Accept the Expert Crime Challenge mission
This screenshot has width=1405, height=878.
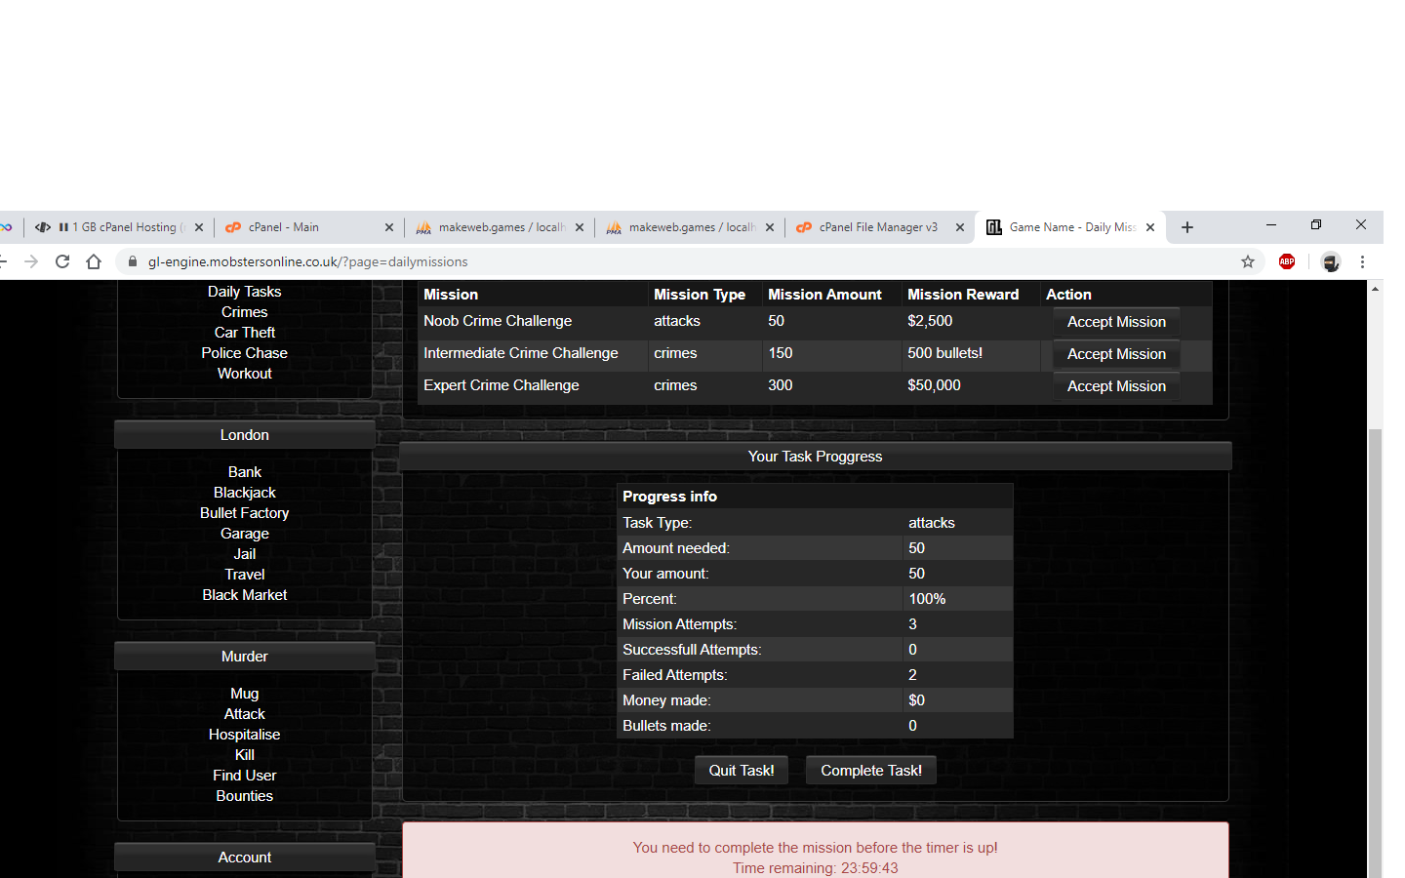pos(1116,386)
